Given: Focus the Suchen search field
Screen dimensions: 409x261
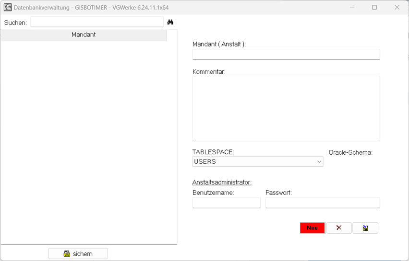Looking at the screenshot, I should click(x=96, y=23).
